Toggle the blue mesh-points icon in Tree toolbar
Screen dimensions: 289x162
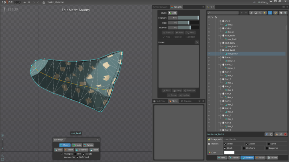click(x=270, y=13)
